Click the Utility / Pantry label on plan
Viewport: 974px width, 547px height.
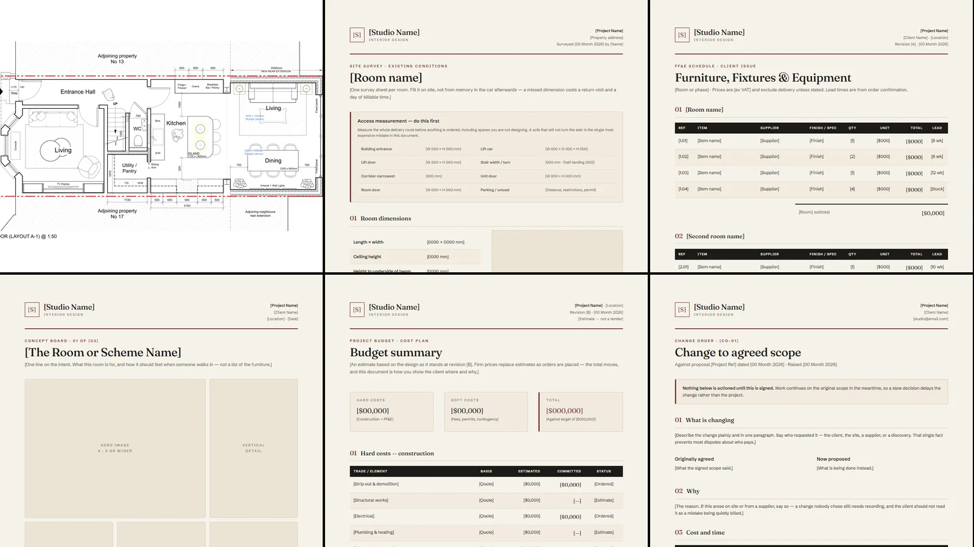[129, 168]
